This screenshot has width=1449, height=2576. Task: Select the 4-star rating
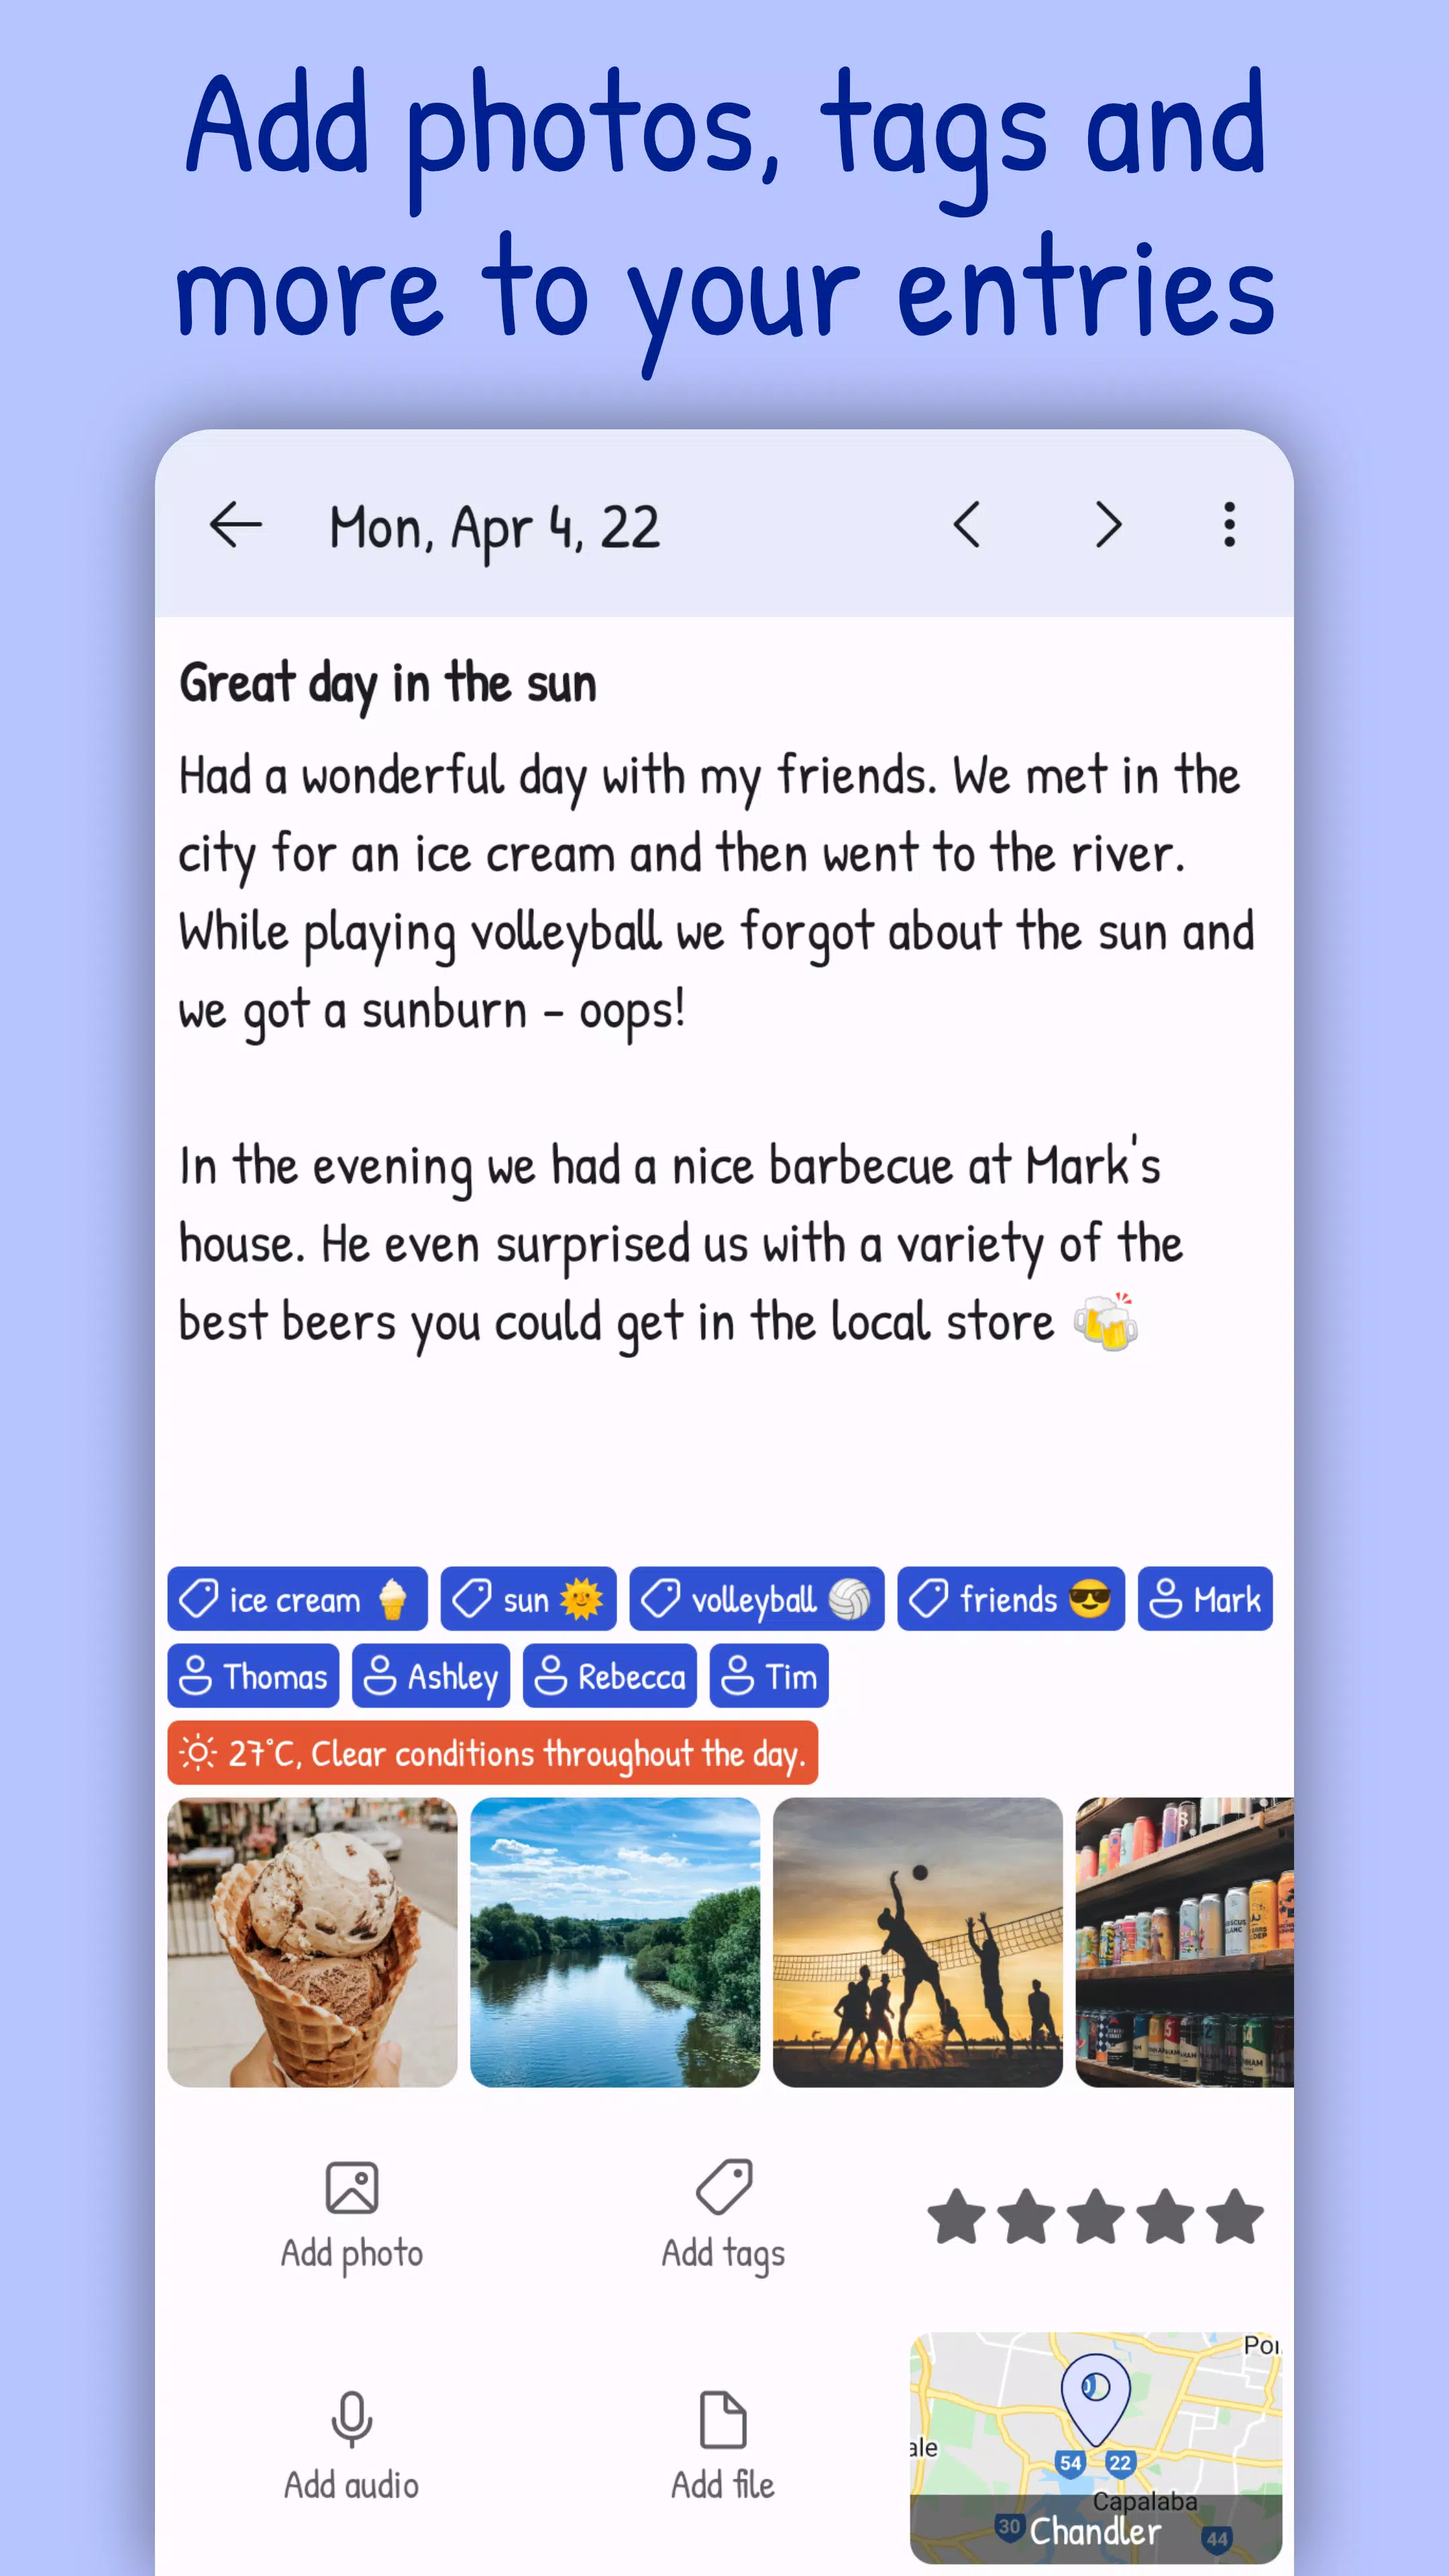pyautogui.click(x=1168, y=2210)
